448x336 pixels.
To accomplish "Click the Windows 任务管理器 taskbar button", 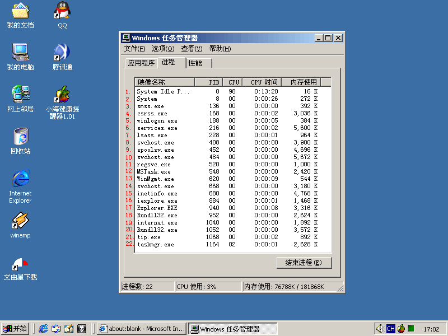I will [x=232, y=329].
